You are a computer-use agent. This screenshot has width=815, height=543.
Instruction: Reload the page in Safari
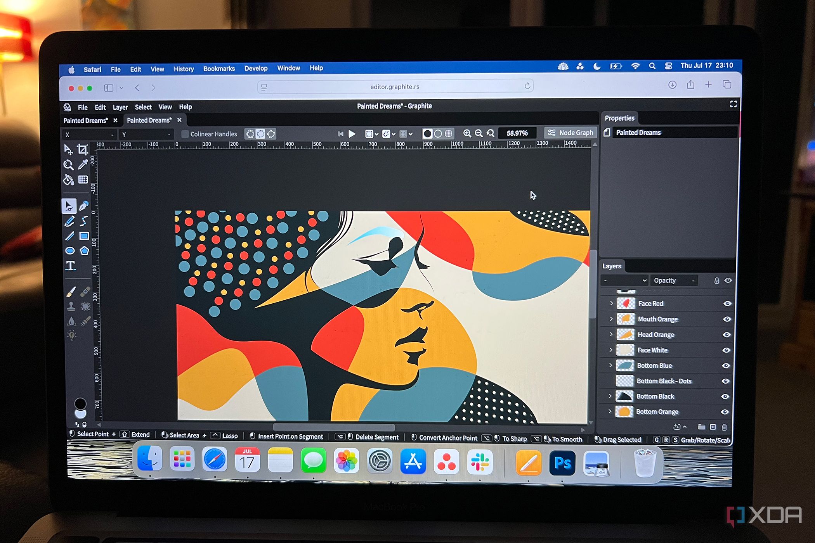[527, 86]
